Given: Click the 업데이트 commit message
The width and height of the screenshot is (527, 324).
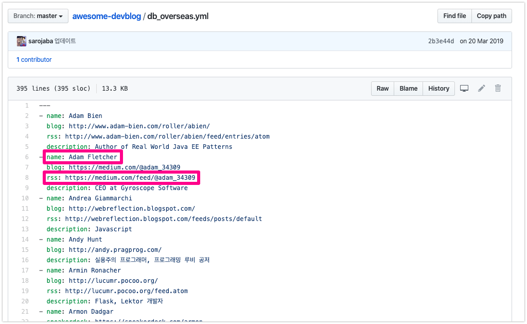Looking at the screenshot, I should pos(65,41).
